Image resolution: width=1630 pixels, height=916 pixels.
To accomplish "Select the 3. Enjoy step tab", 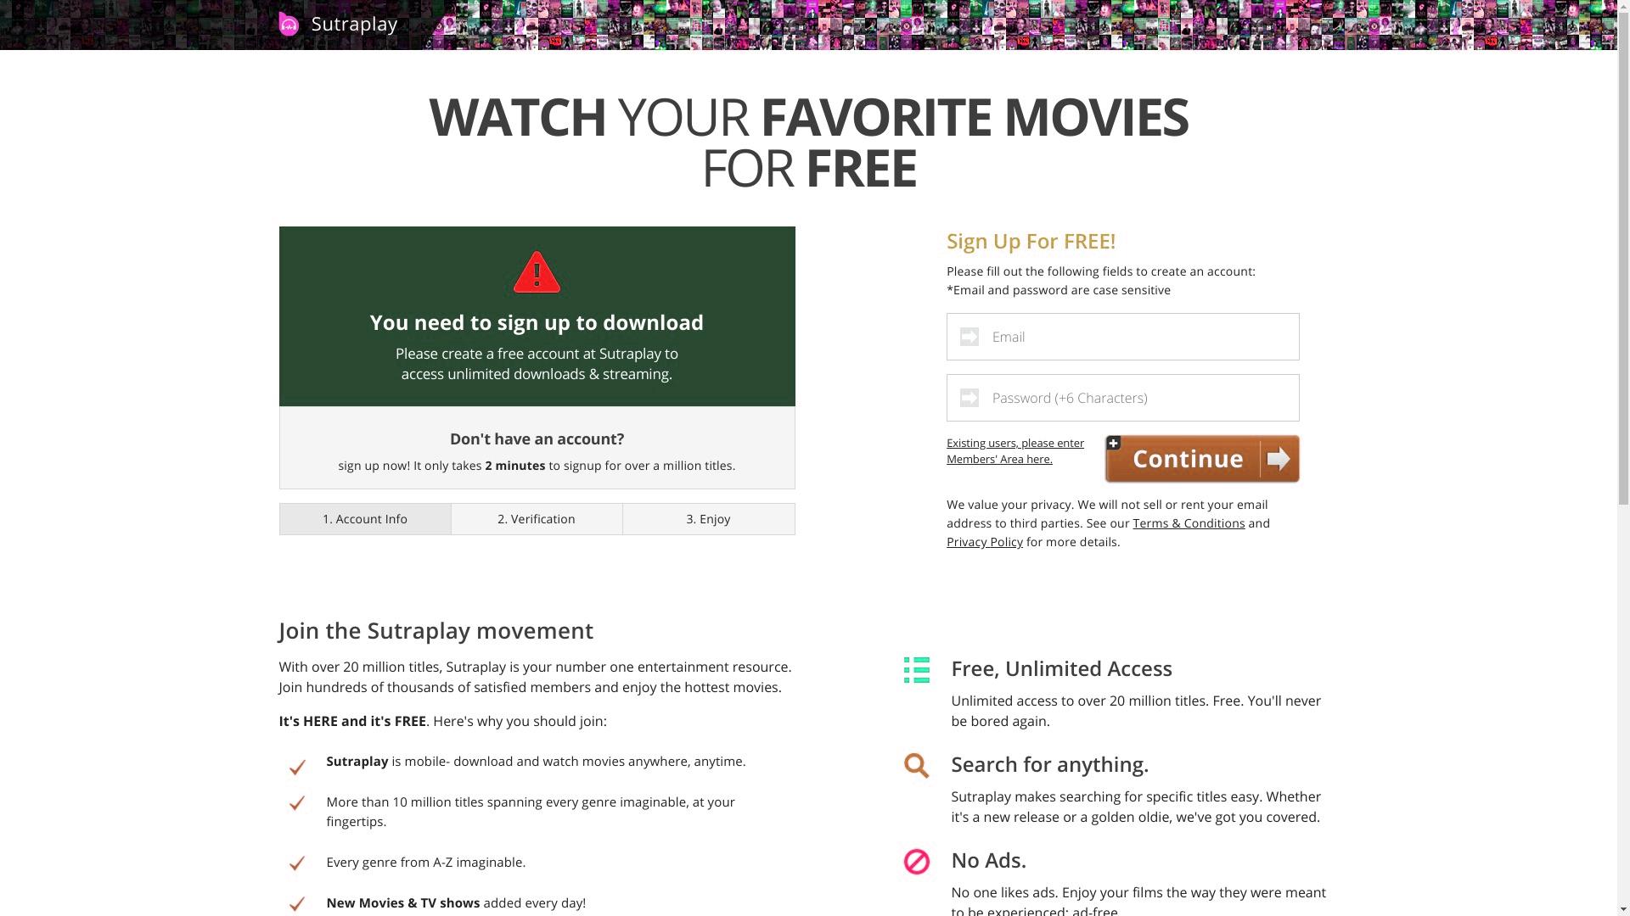I will [x=709, y=519].
